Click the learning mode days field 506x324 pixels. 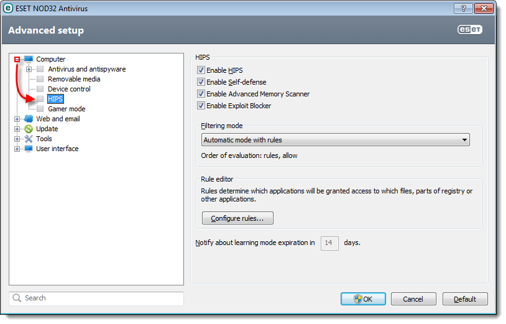(329, 243)
